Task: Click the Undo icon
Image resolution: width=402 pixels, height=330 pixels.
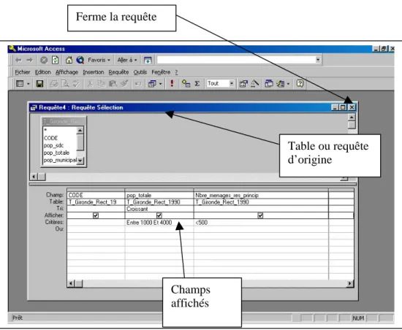Action: 138,83
